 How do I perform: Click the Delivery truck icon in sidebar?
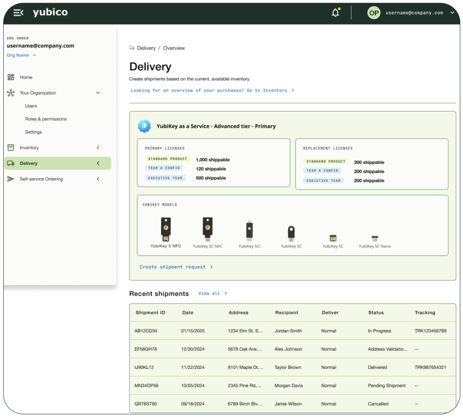tap(11, 163)
